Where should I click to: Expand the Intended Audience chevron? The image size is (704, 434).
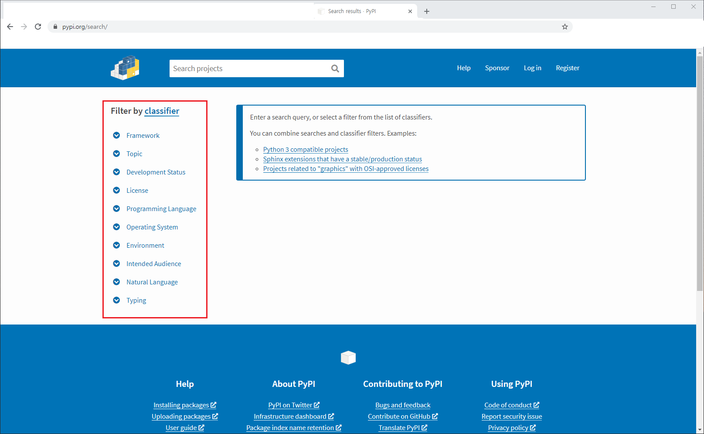[116, 263]
